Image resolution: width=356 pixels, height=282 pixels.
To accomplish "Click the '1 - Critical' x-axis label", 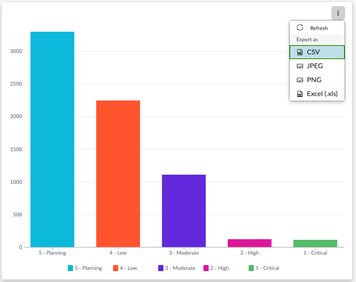I will coord(316,253).
